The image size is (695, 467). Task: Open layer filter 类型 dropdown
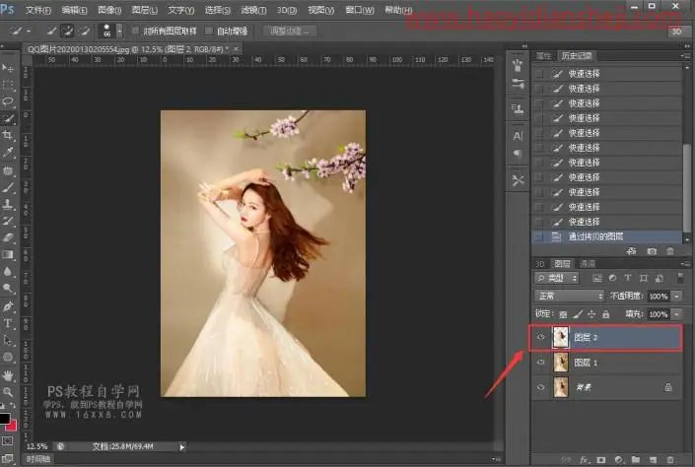(x=557, y=278)
